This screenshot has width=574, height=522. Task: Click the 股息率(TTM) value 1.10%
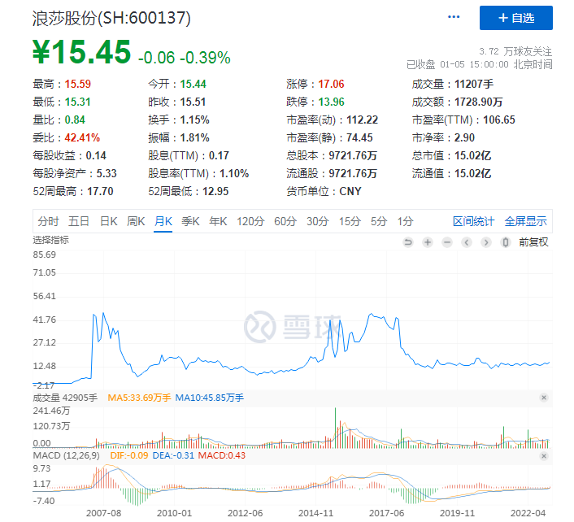point(234,173)
